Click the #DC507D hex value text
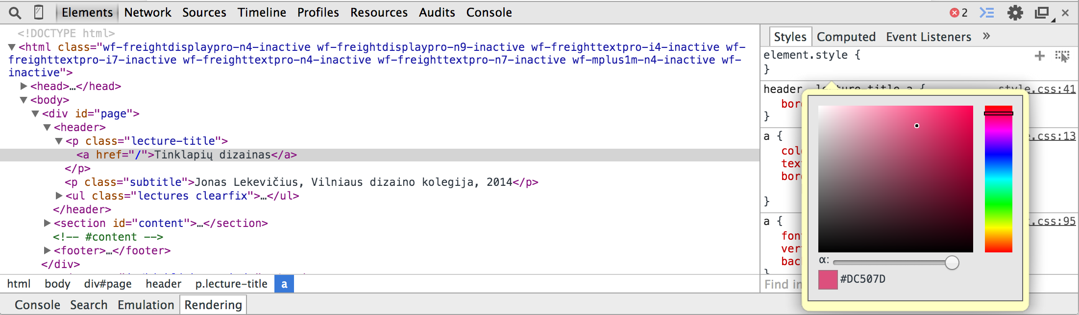This screenshot has height=315, width=1079. tap(863, 279)
